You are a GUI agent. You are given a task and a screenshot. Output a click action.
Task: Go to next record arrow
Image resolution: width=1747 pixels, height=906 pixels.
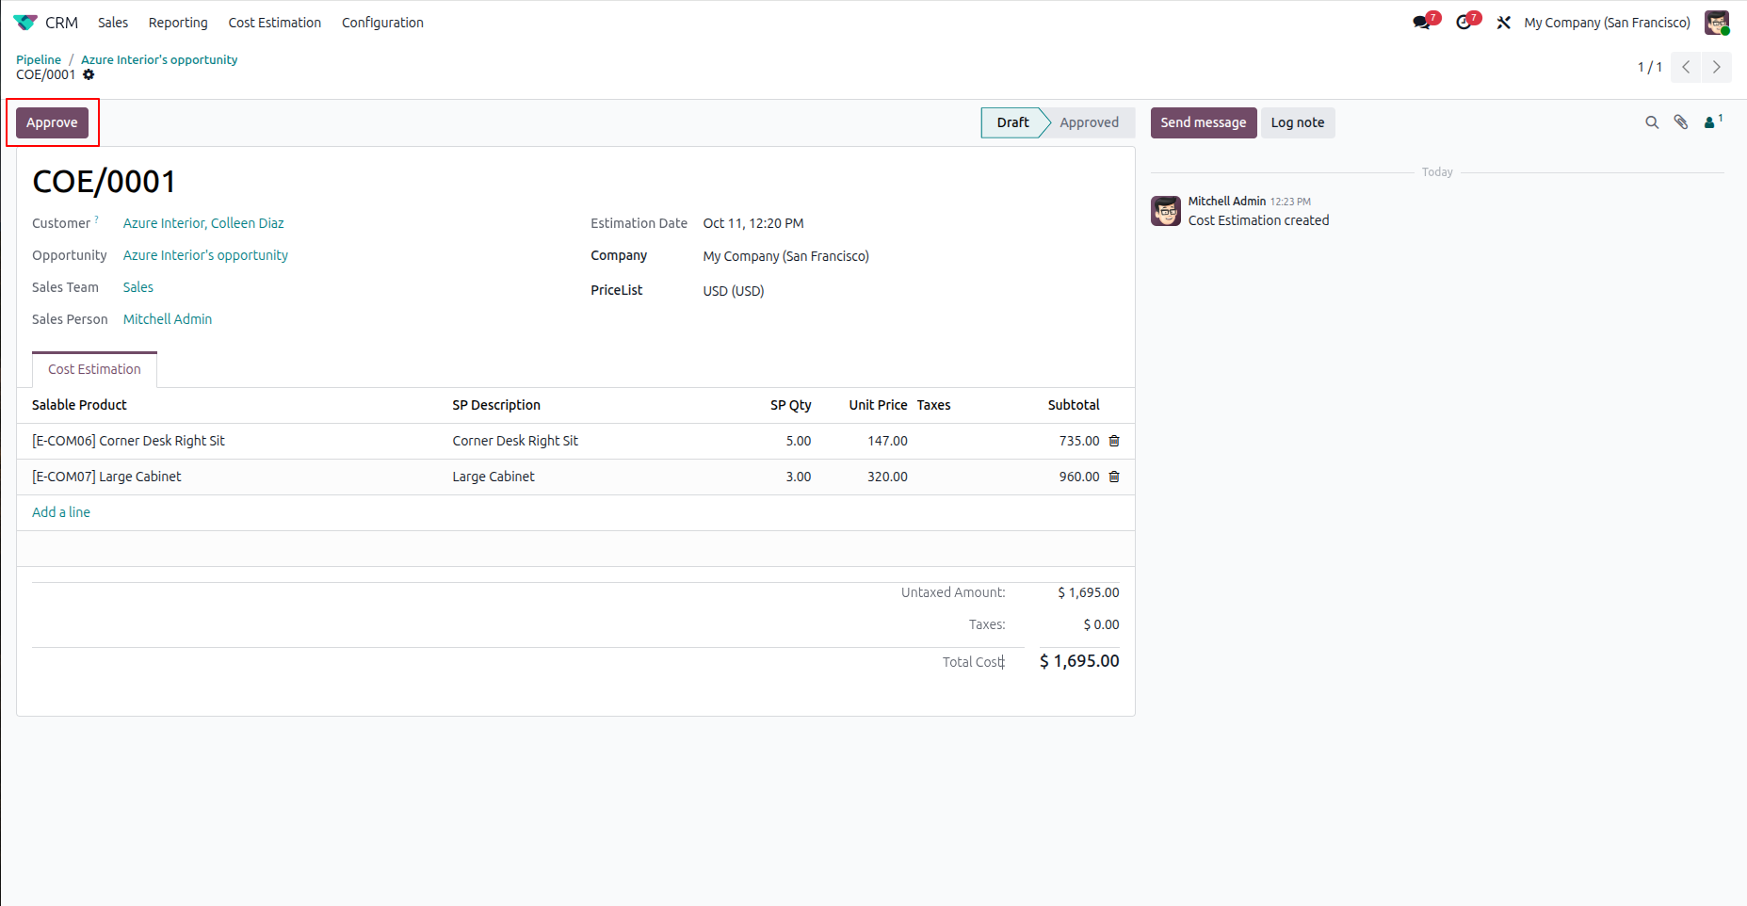coord(1716,67)
